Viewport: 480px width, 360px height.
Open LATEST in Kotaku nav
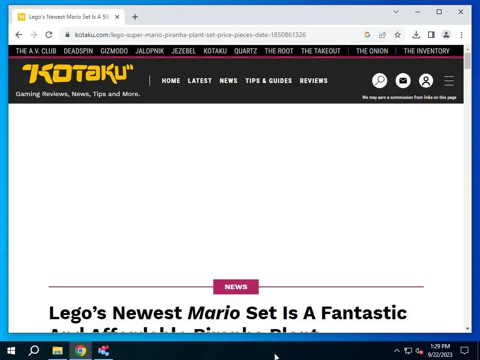coord(200,81)
